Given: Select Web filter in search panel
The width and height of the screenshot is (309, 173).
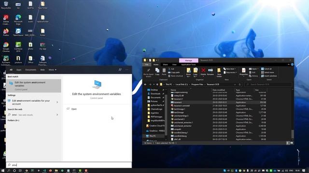Looking at the screenshot, I should tap(42, 70).
